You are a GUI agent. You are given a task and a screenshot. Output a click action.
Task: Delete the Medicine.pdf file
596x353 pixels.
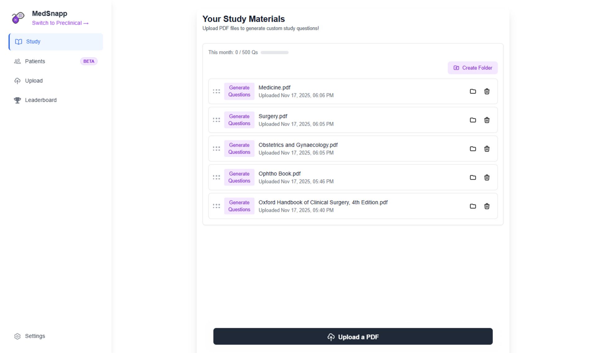pyautogui.click(x=487, y=92)
